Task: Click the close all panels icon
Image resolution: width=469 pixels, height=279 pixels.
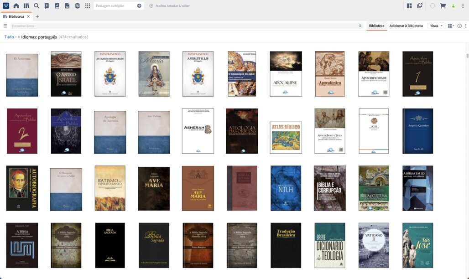Action: point(420,5)
